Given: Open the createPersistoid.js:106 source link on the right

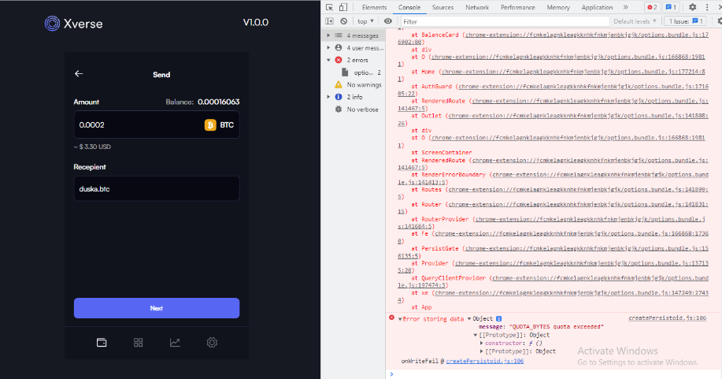Looking at the screenshot, I should click(x=667, y=318).
